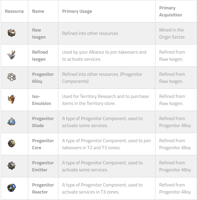This screenshot has height=200, width=197.
Task: Select the Progenitor Emitter icon
Action: 12,166
